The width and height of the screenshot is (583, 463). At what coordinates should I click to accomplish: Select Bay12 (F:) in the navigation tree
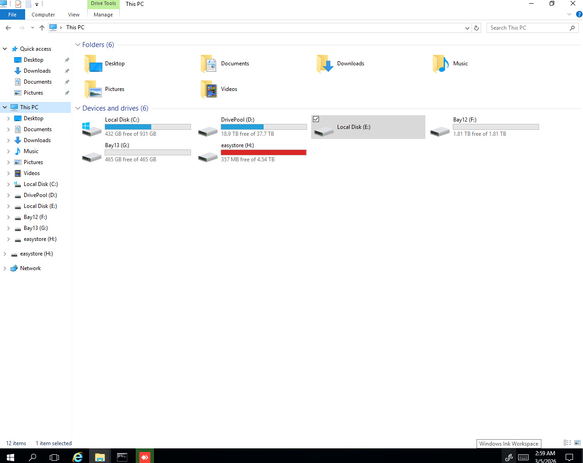35,217
